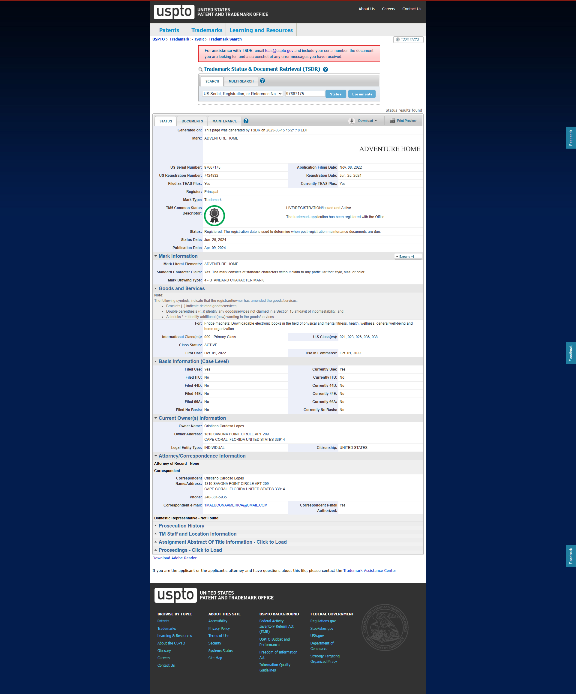Click Accessibility footer link
Image resolution: width=576 pixels, height=694 pixels.
pyautogui.click(x=218, y=621)
